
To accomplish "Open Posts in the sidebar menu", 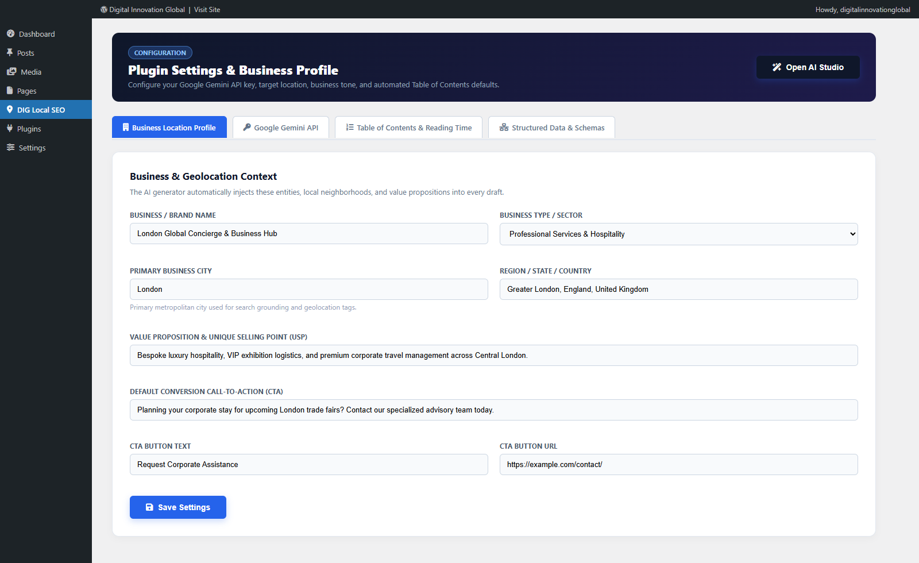I will point(46,53).
